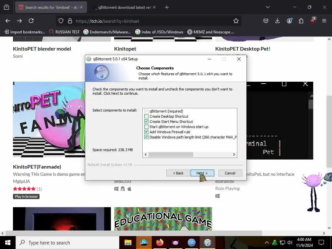This screenshot has width=332, height=249.
Task: Cancel the qBittorrent setup
Action: click(x=230, y=173)
